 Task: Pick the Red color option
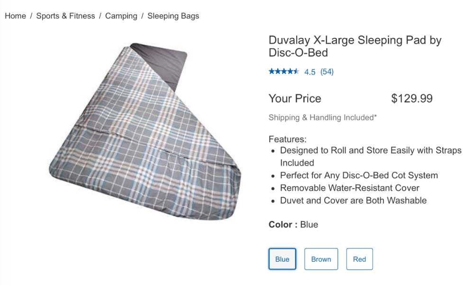[359, 259]
